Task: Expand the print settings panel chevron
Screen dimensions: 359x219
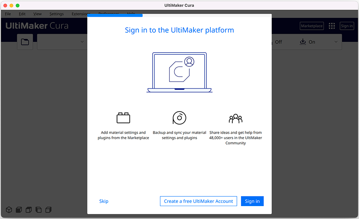Action: pyautogui.click(x=336, y=42)
